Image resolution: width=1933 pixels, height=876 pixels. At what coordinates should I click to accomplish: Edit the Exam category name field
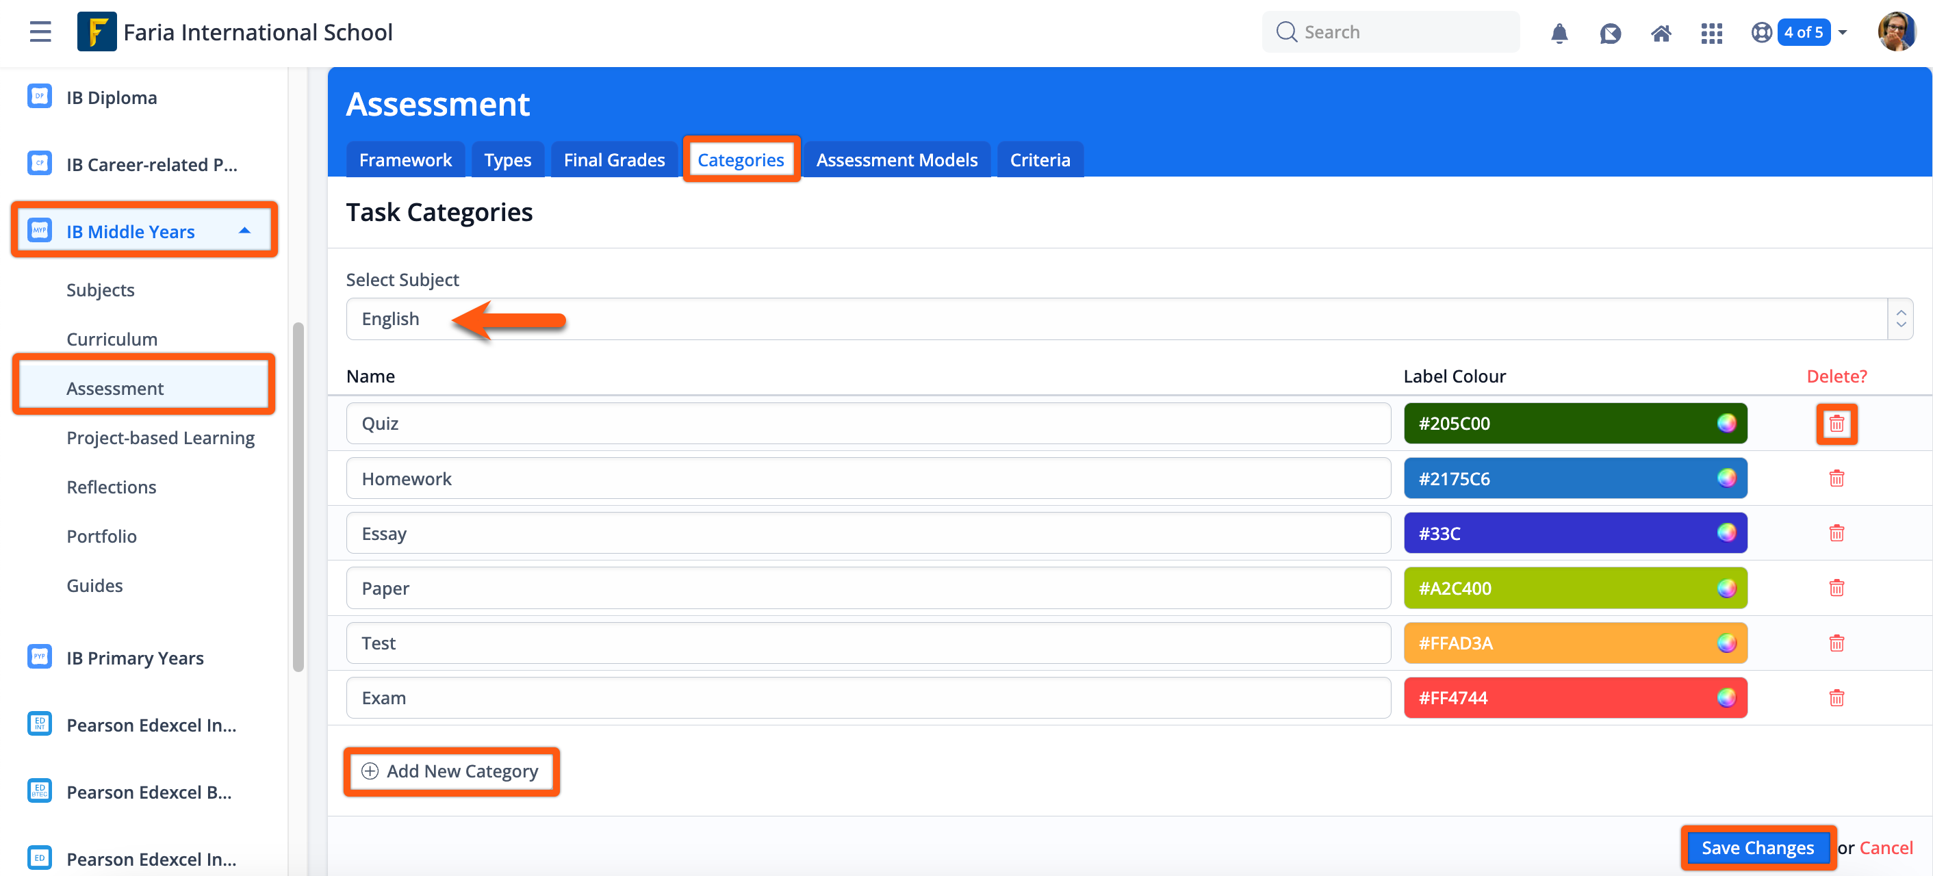tap(868, 697)
